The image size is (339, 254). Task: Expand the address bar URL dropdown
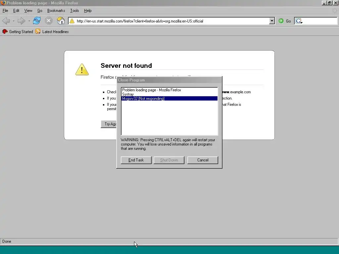(x=272, y=21)
